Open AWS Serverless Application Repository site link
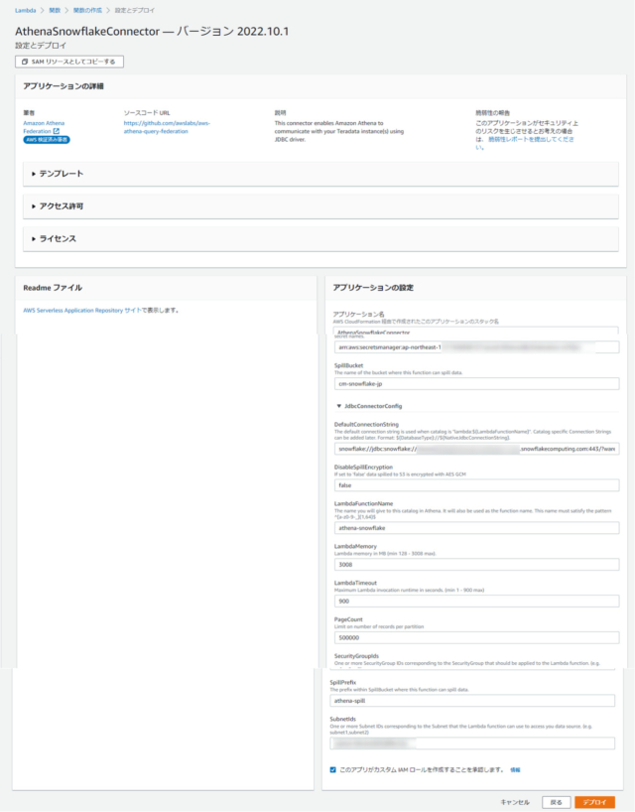The height and width of the screenshot is (812, 635). pos(81,310)
